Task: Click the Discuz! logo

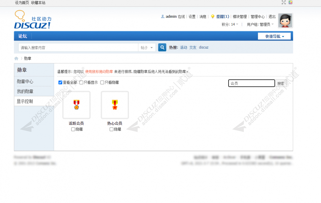Action: click(33, 19)
